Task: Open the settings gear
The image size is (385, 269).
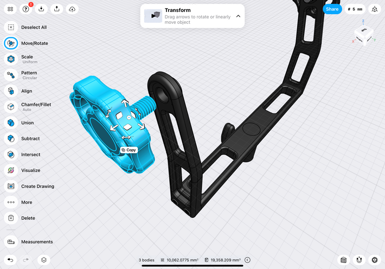Action: [x=375, y=260]
